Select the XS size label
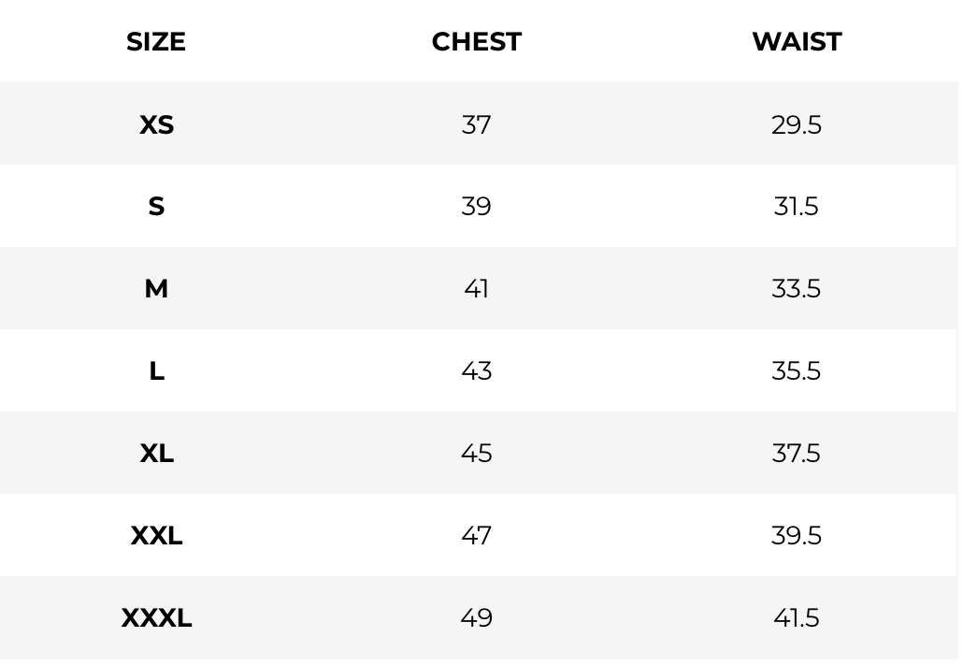 pyautogui.click(x=156, y=124)
